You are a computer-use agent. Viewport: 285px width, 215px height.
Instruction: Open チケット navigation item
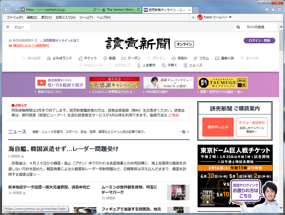click(88, 58)
